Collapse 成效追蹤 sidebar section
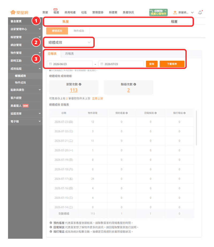The height and width of the screenshot is (247, 214). click(25, 69)
